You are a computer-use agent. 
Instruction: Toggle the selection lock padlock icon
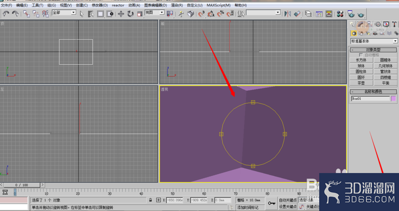(x=150, y=200)
